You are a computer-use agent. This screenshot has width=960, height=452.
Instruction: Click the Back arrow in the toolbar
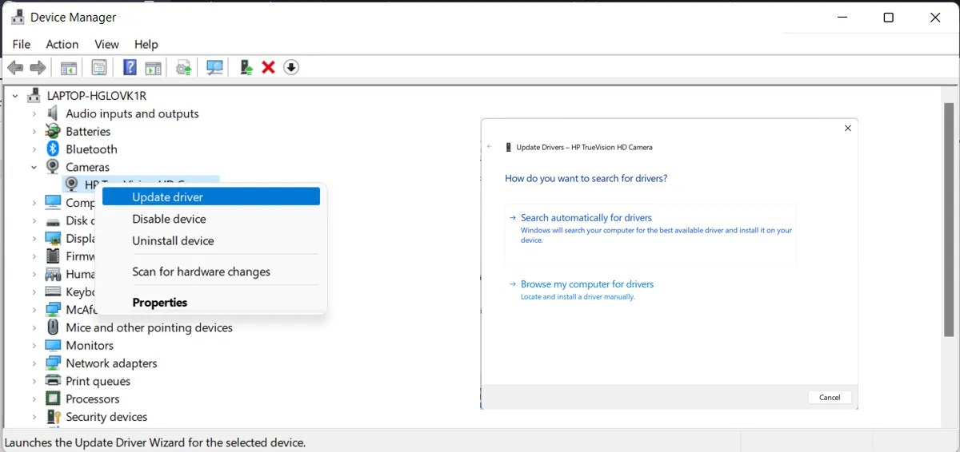pyautogui.click(x=15, y=68)
